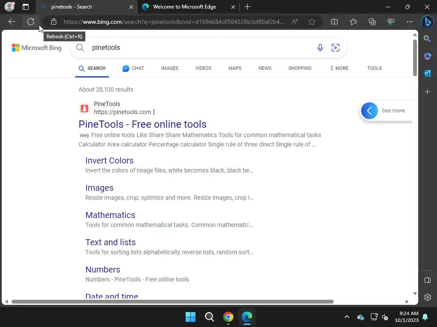Switch to CHAT tab
437x327 pixels.
pos(133,69)
